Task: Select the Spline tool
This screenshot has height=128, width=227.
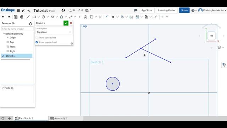Action: (x=71, y=17)
